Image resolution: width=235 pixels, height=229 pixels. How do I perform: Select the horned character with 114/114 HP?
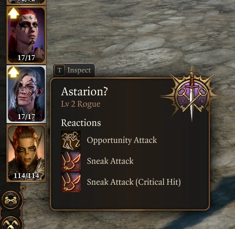coord(26,153)
